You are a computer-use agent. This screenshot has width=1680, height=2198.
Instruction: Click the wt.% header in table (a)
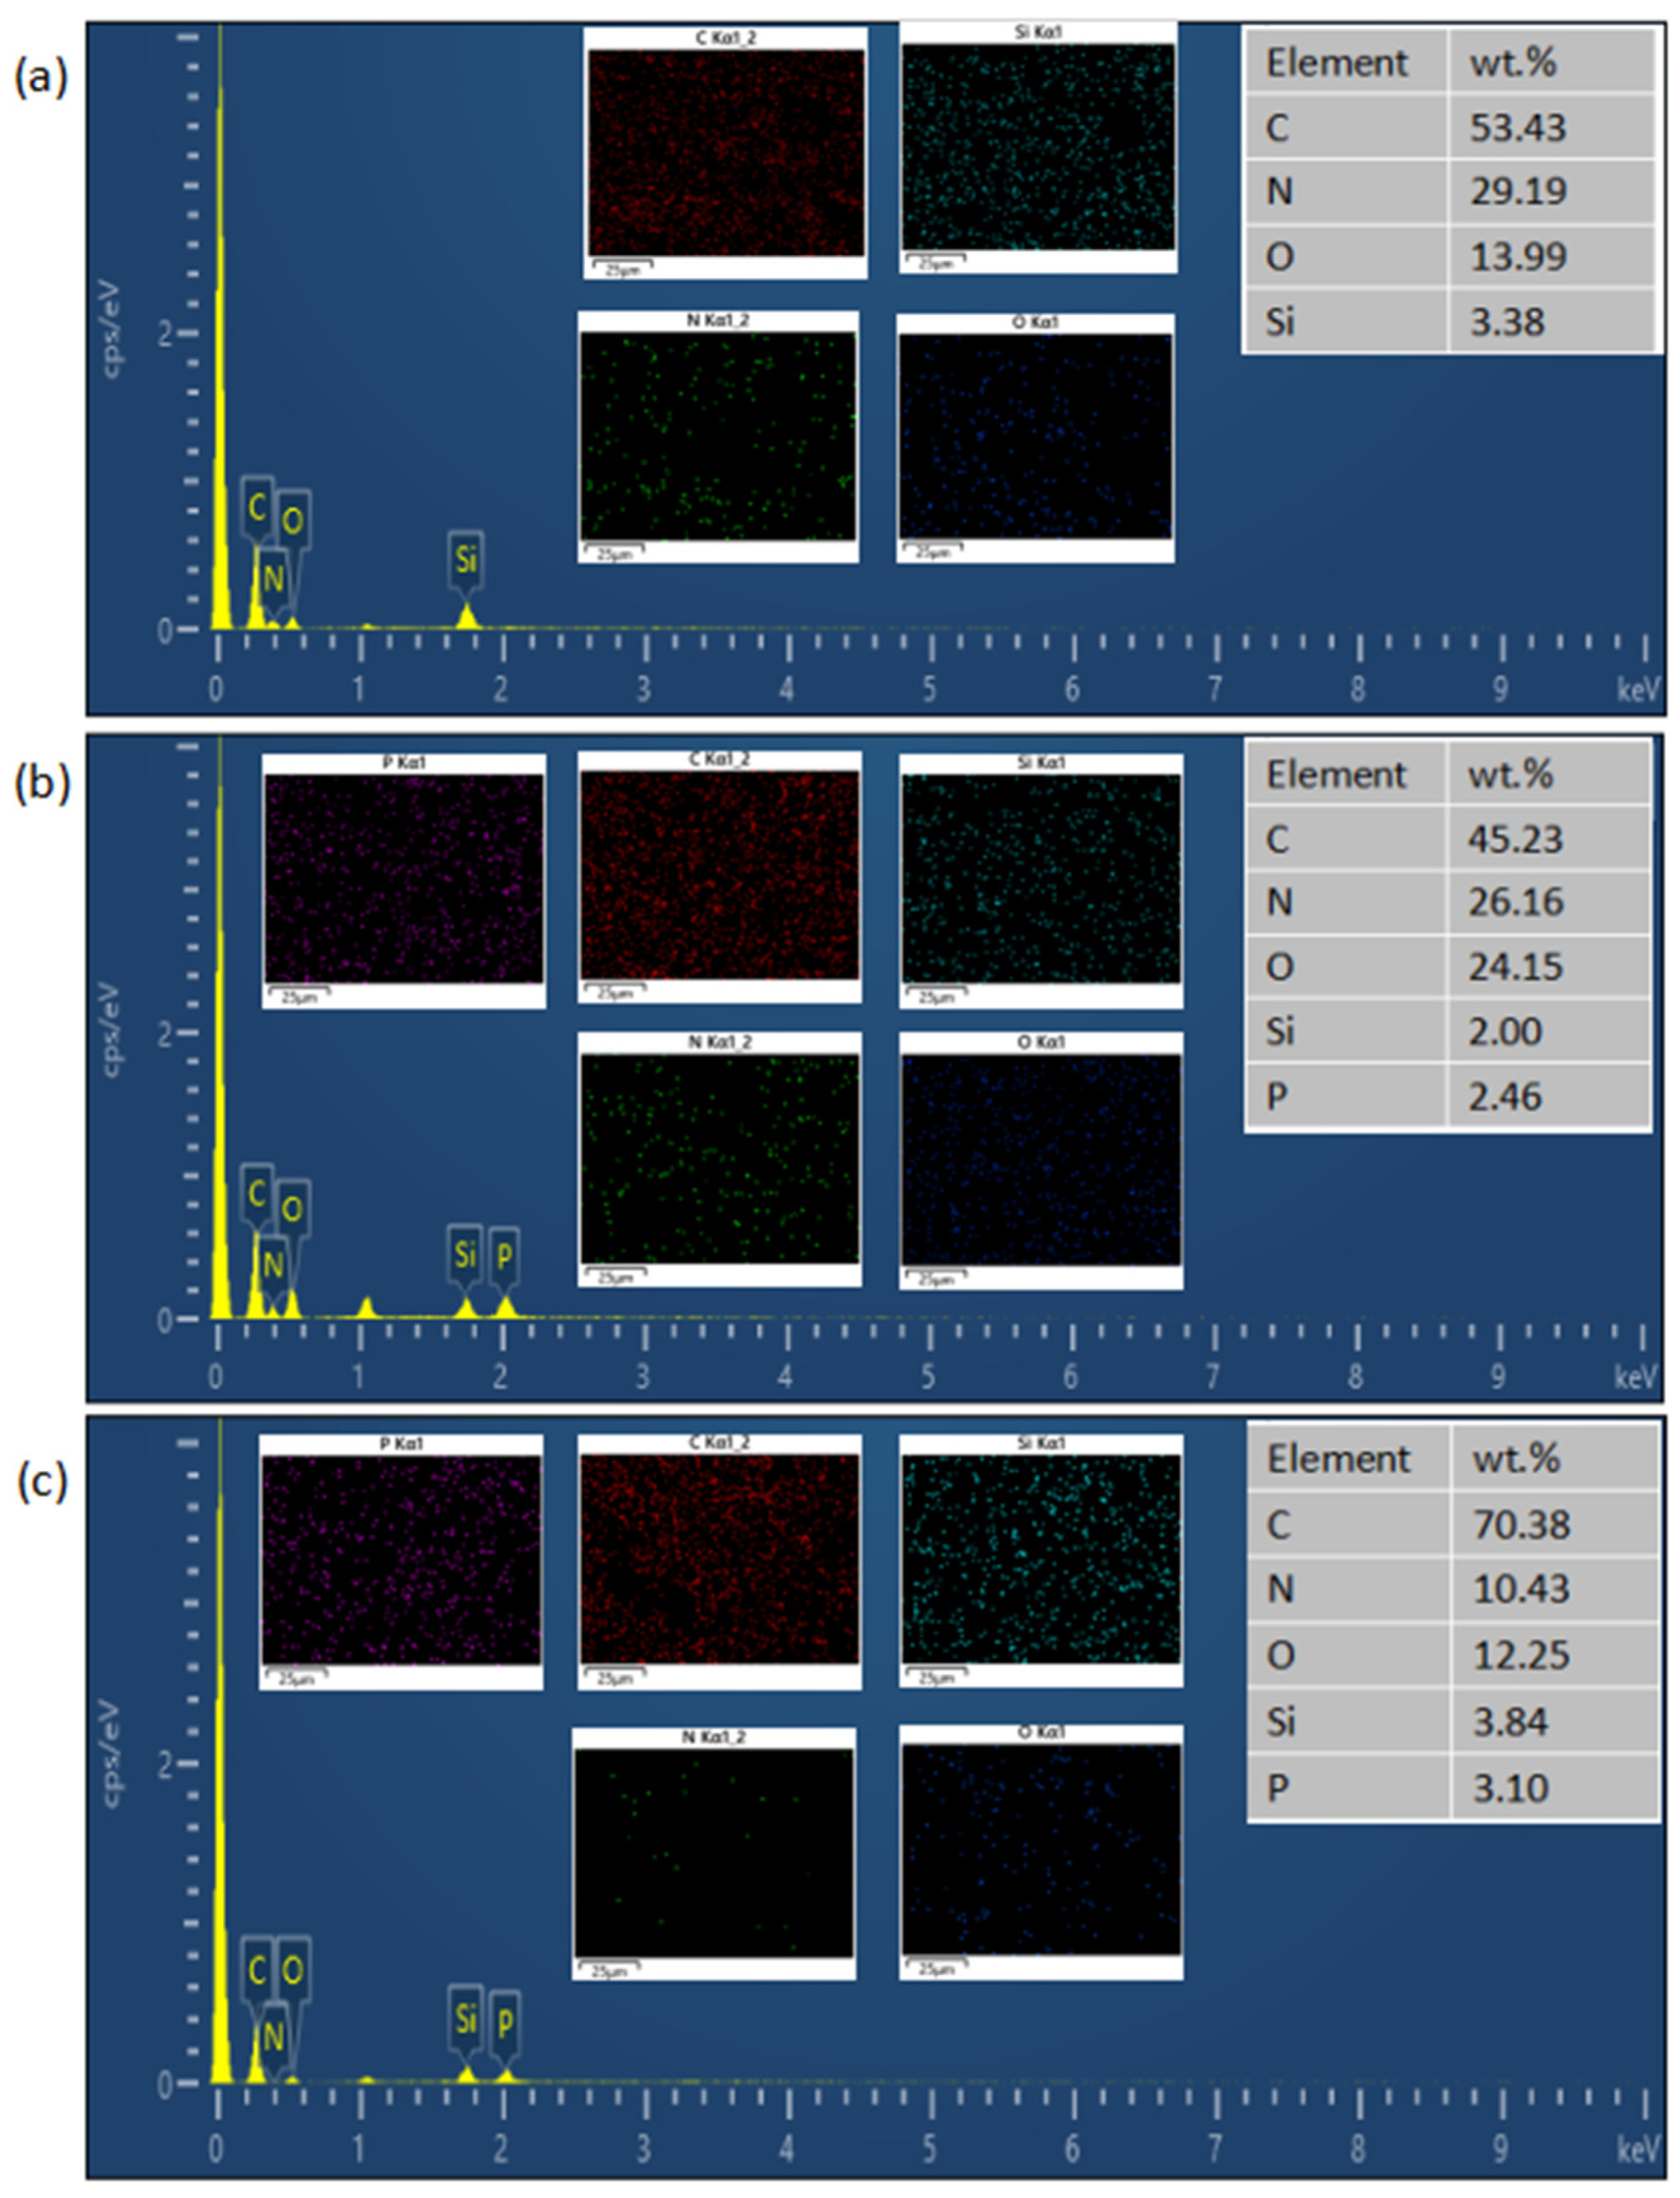(x=1512, y=63)
